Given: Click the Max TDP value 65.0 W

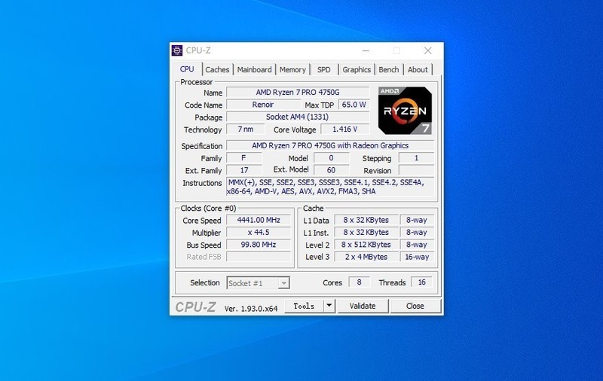Looking at the screenshot, I should coord(354,105).
